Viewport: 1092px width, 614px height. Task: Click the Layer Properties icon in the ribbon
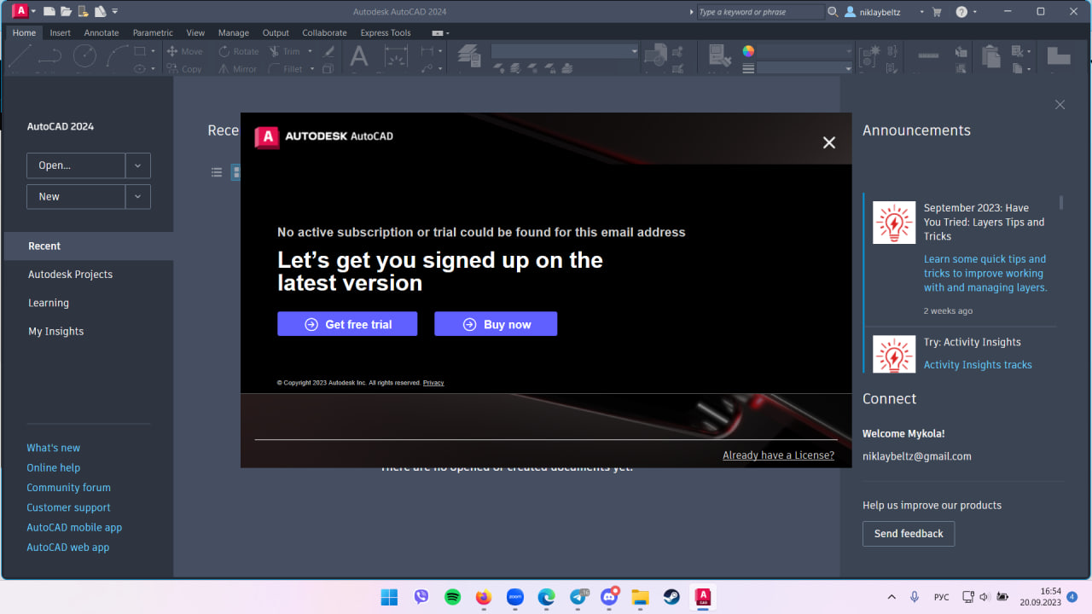[469, 56]
